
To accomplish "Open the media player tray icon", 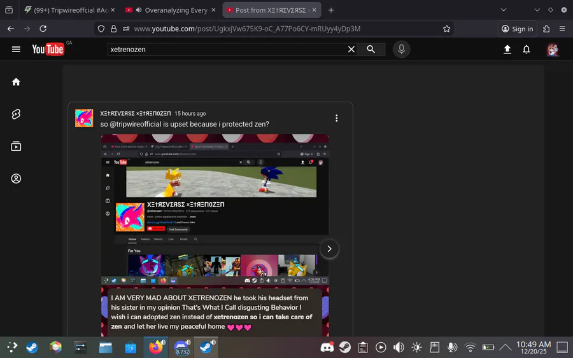I will pyautogui.click(x=381, y=347).
